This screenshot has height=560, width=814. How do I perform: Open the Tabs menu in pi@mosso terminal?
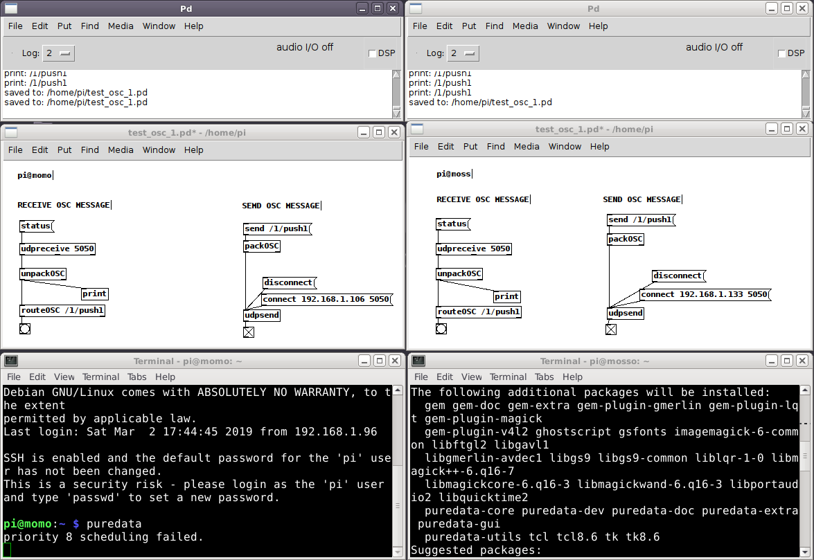point(544,377)
